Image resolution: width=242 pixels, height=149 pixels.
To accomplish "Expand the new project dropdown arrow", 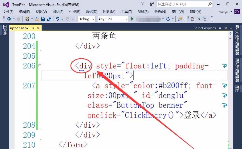I will coord(32,19).
